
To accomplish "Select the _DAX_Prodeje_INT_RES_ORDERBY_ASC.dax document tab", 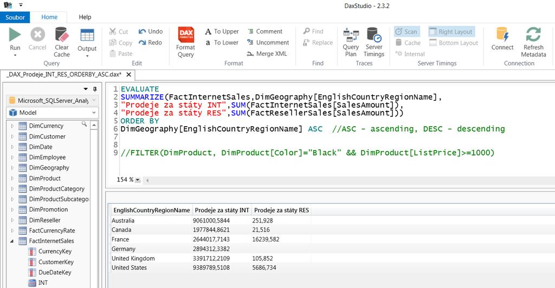I will pos(64,75).
